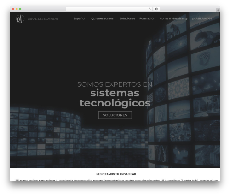Click the yellow minimize window button

(17, 9)
